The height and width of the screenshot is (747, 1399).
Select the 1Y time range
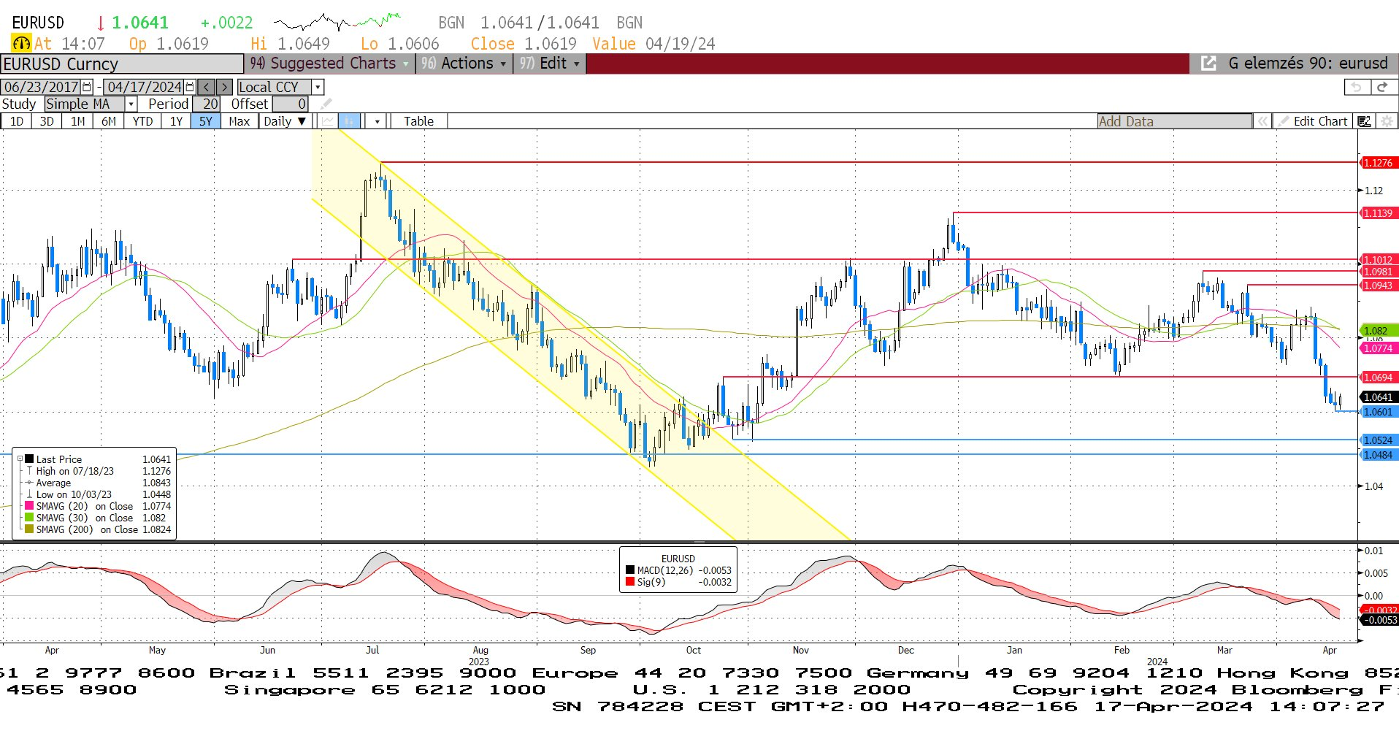176,121
